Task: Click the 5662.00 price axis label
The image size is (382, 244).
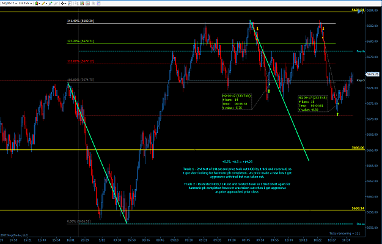Action: tap(372, 181)
